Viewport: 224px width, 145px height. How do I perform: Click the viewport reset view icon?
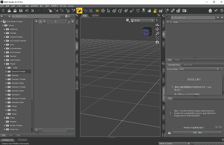[157, 42]
